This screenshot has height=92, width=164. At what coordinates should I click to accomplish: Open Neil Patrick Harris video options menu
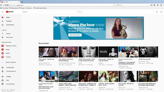(57, 84)
